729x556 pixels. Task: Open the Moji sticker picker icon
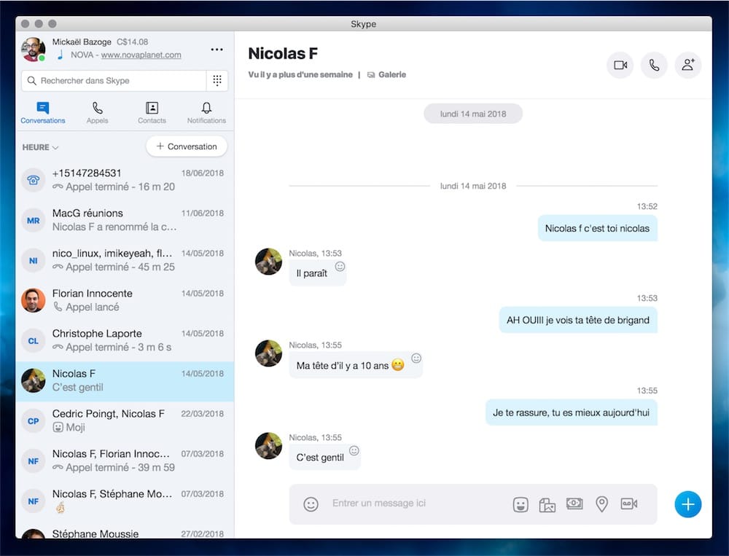(x=521, y=504)
